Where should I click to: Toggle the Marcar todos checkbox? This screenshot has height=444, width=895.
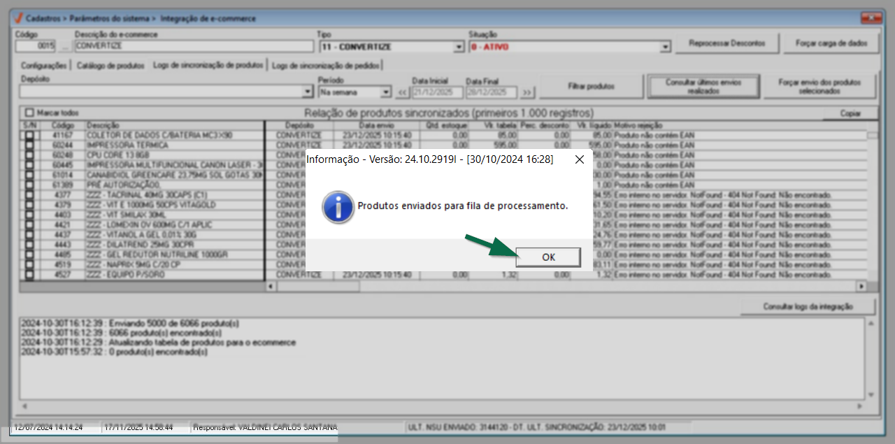pos(29,113)
